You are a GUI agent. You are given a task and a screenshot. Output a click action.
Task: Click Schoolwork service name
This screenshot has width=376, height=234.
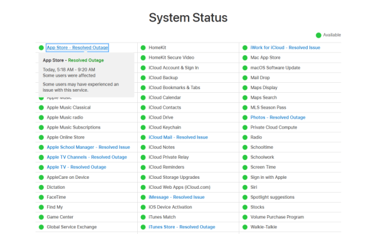click(262, 157)
